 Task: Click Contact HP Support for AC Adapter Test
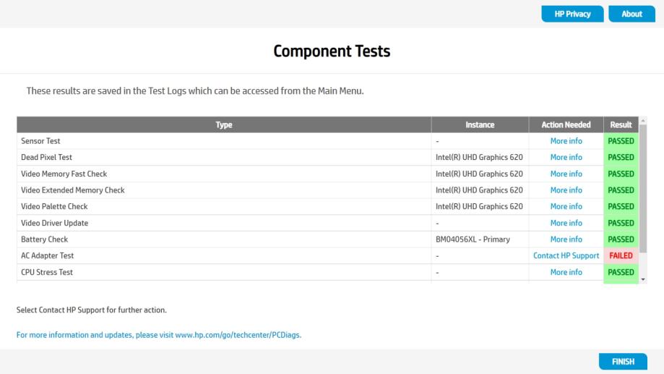coord(566,255)
